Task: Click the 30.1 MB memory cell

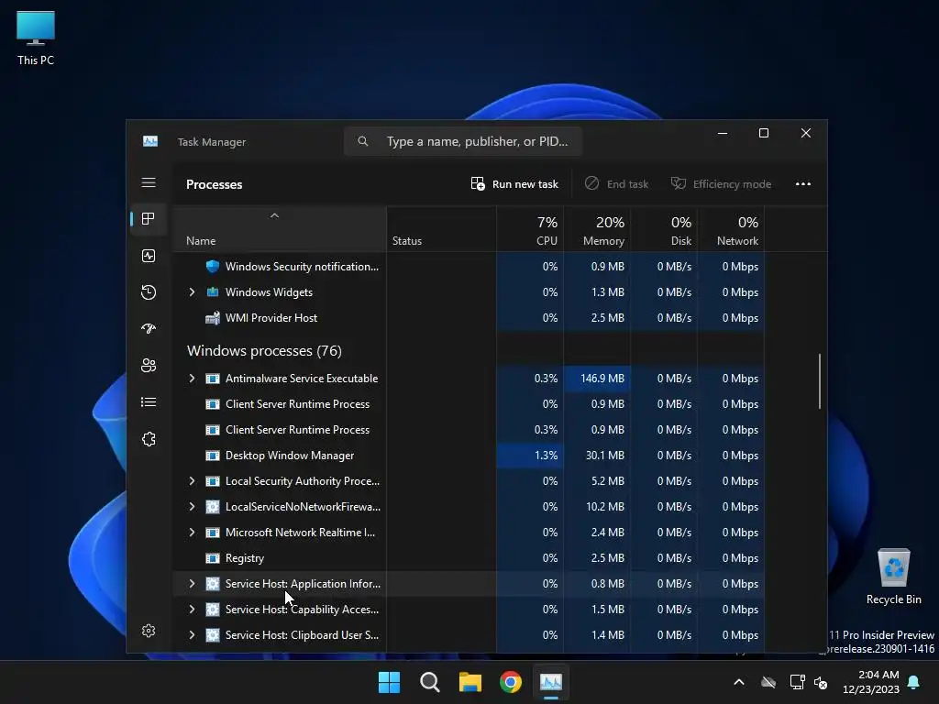Action: click(597, 456)
